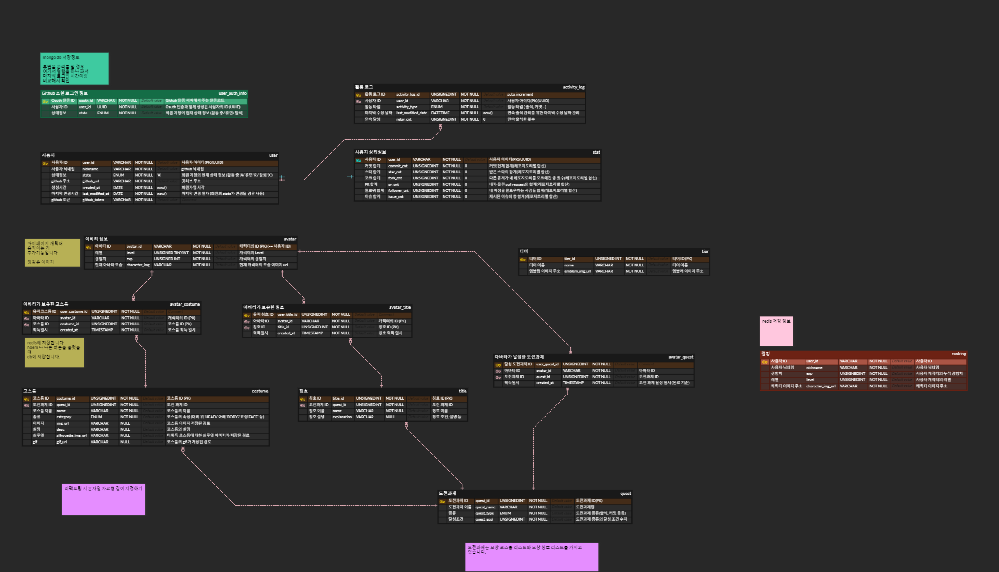Click the 'user' table name header
This screenshot has width=999, height=572.
[x=273, y=156]
